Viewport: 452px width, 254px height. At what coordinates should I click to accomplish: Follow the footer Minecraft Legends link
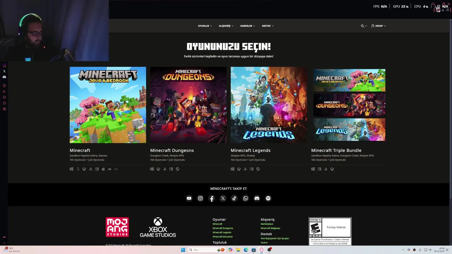tap(222, 232)
